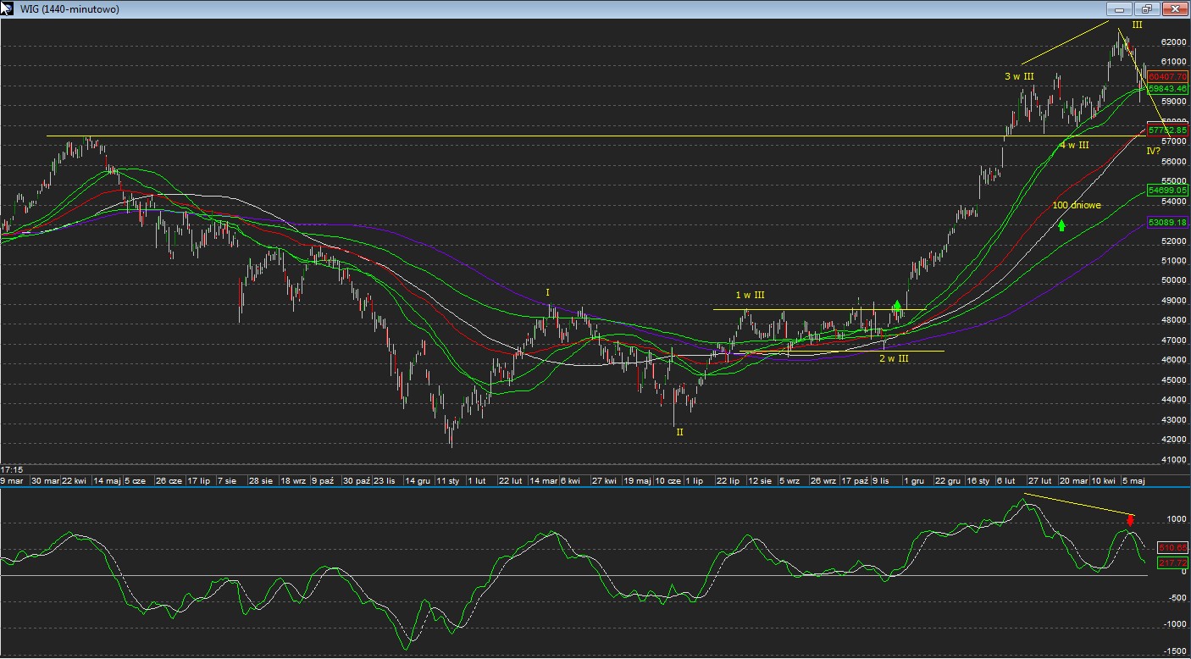Click the 60407.70 price label

coord(1167,77)
